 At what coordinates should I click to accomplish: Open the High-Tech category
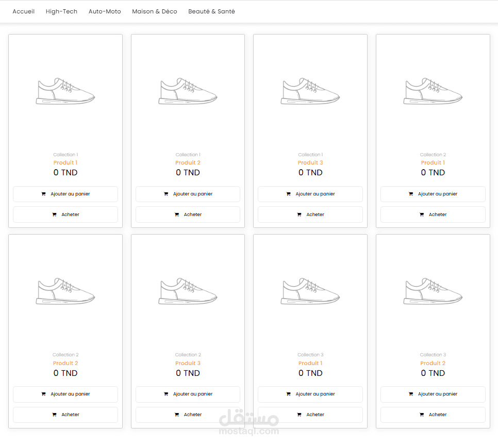pos(61,11)
